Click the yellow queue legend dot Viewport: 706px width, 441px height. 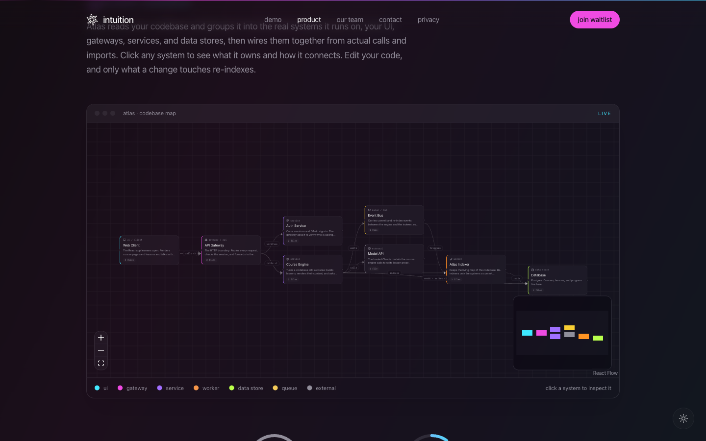point(276,388)
